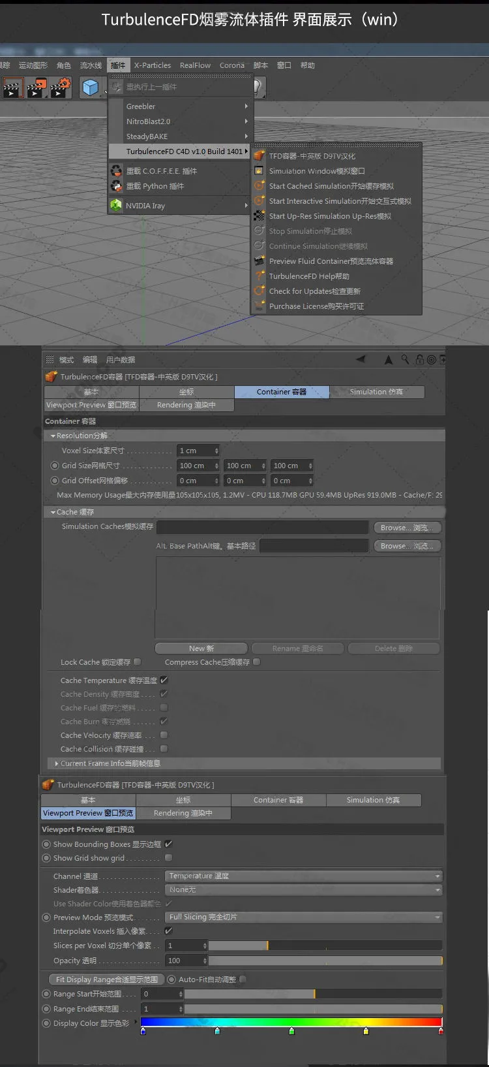Click the cube primitive toolbar icon
Viewport: 489px width, 1067px height.
click(x=91, y=88)
